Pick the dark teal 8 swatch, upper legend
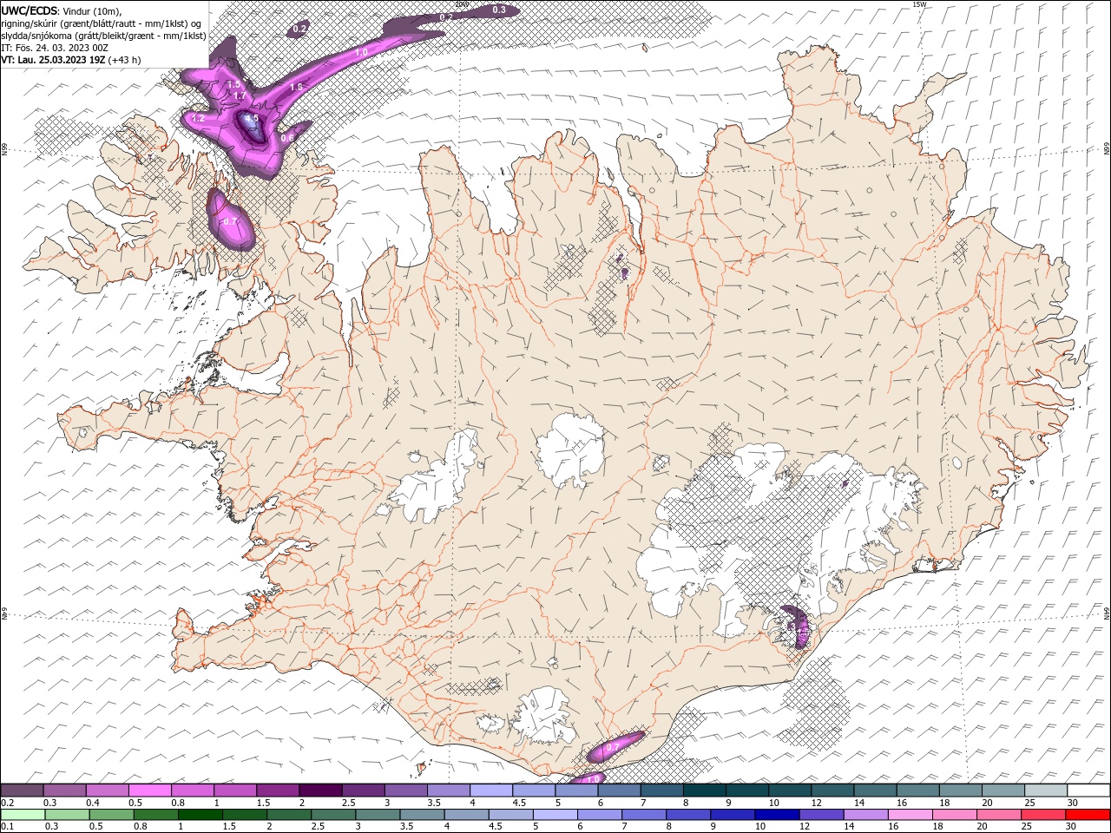Viewport: 1111px width, 833px height. click(703, 790)
